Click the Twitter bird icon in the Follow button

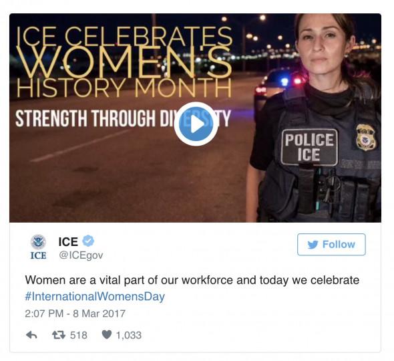pyautogui.click(x=313, y=245)
